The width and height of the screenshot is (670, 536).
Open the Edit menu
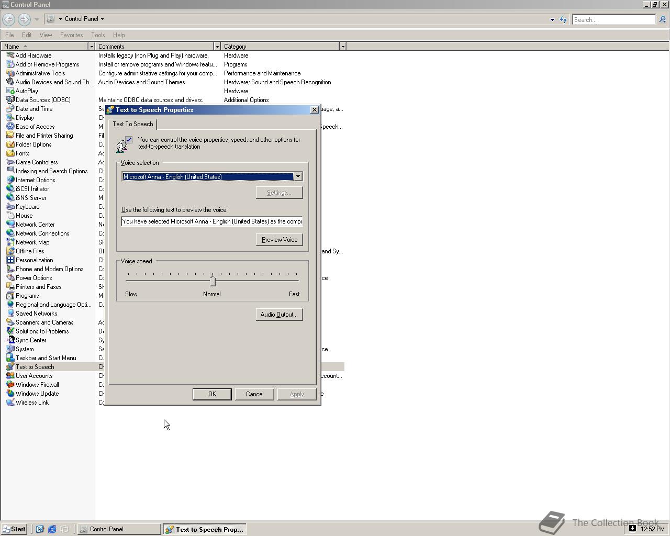click(27, 35)
